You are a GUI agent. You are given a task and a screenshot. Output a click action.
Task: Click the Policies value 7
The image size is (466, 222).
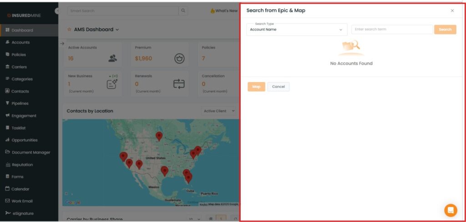pyautogui.click(x=203, y=58)
